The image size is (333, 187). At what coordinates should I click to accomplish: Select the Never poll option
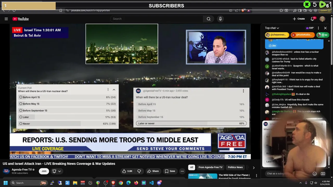pos(67,124)
